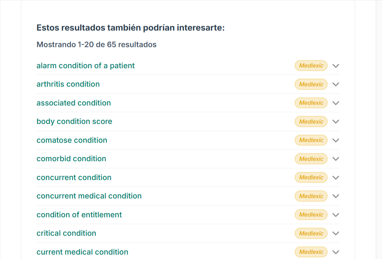
Task: Click the Medlexic badge beside 'concurrent condition'
Action: tap(311, 178)
